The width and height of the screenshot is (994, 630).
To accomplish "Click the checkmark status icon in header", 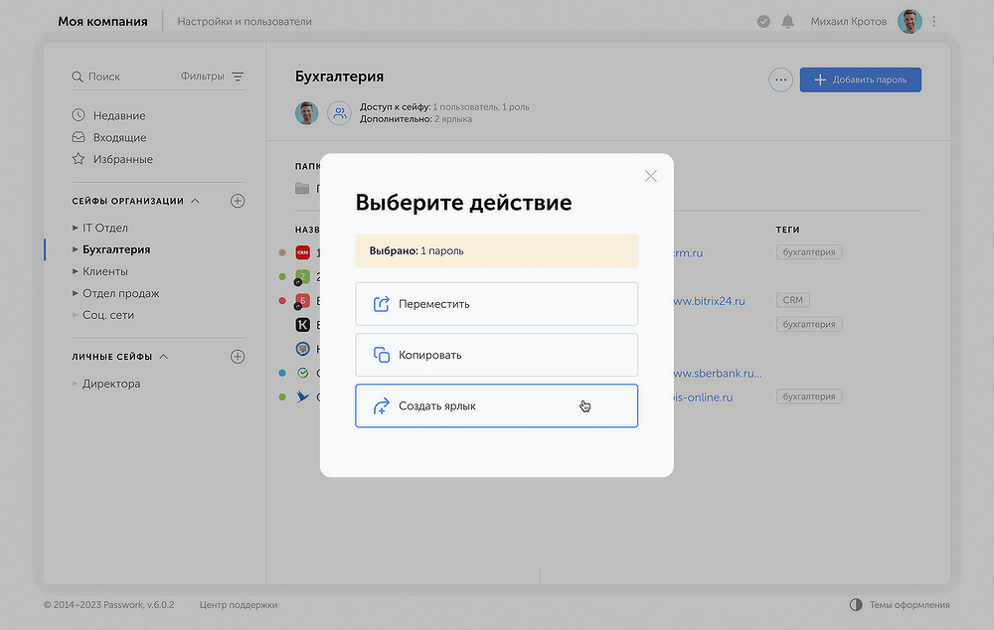I will point(763,21).
